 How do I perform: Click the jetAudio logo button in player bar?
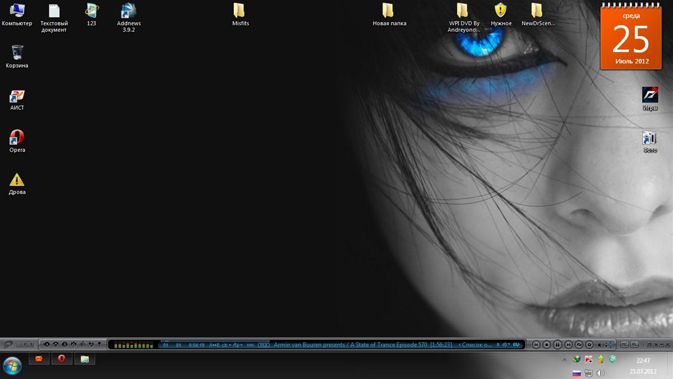[x=7, y=345]
